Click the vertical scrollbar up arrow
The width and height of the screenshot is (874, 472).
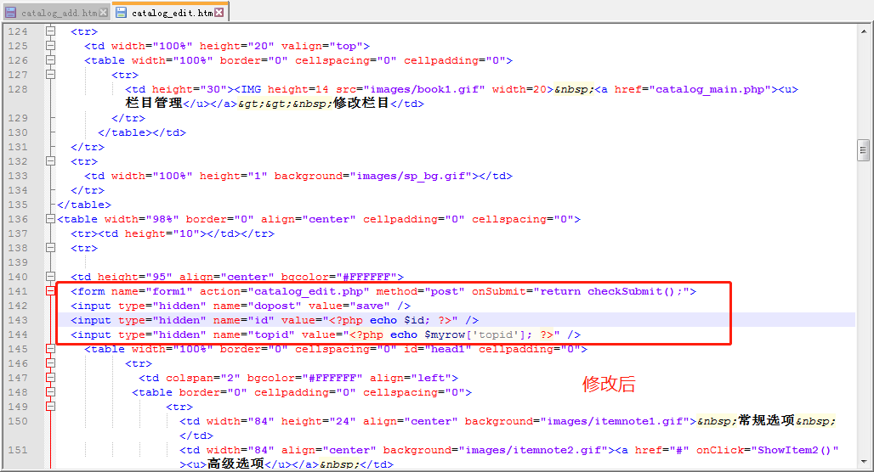tap(864, 30)
